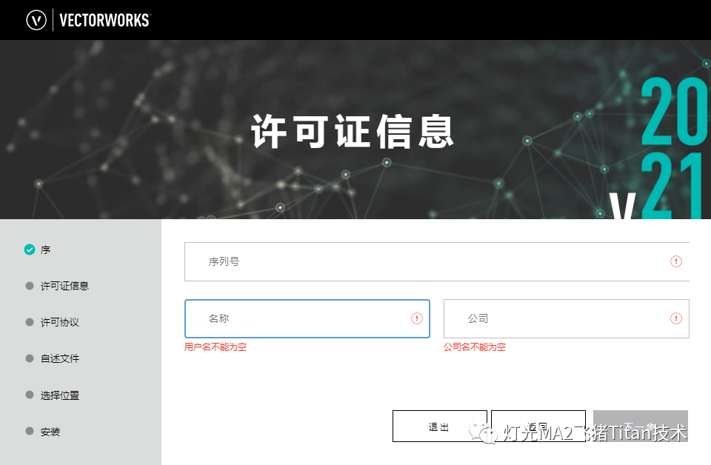711x465 pixels.
Task: Focus the 公司 company input field
Action: tap(567, 318)
